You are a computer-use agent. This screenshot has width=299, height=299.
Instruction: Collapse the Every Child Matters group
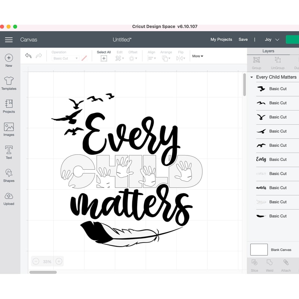[252, 77]
